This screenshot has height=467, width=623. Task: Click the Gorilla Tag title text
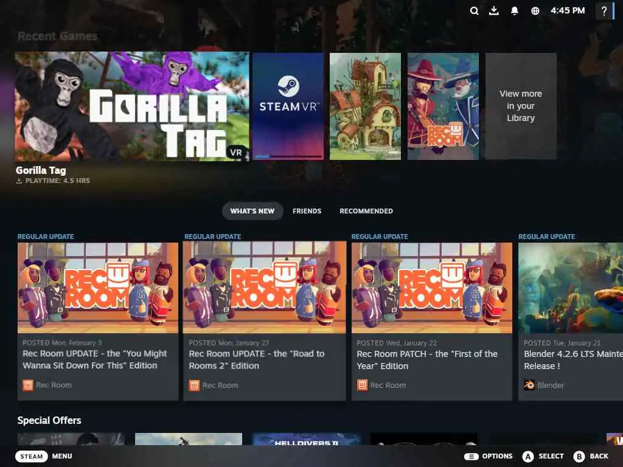pos(41,170)
